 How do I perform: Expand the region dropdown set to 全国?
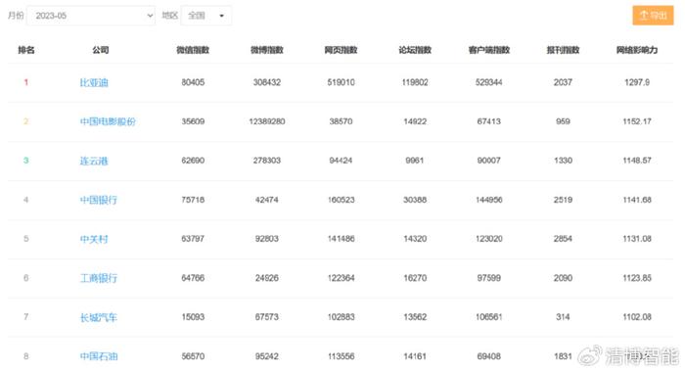tap(206, 16)
